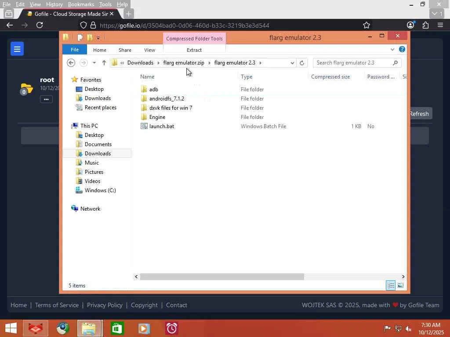Viewport: 450px width, 337px height.
Task: Click the scrollbar right arrow
Action: tap(403, 276)
